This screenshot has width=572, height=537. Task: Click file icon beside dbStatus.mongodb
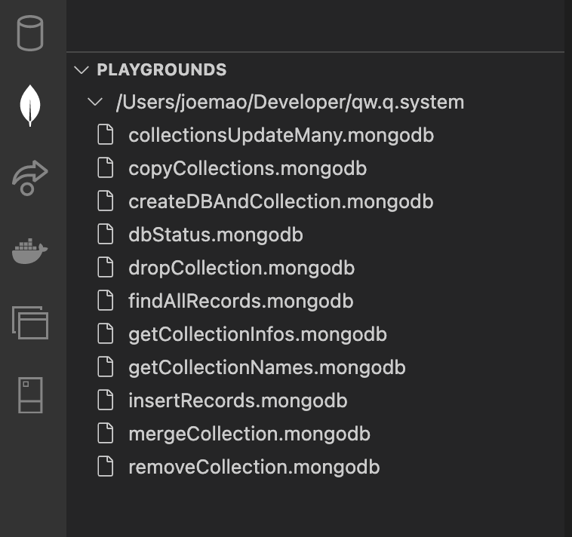pos(106,235)
